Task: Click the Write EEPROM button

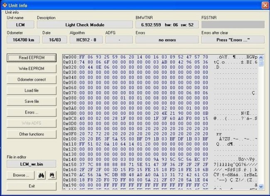Action: pyautogui.click(x=32, y=69)
